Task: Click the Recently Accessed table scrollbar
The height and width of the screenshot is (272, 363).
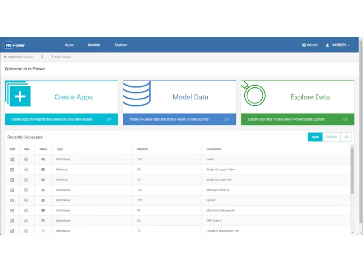Action: (x=352, y=171)
